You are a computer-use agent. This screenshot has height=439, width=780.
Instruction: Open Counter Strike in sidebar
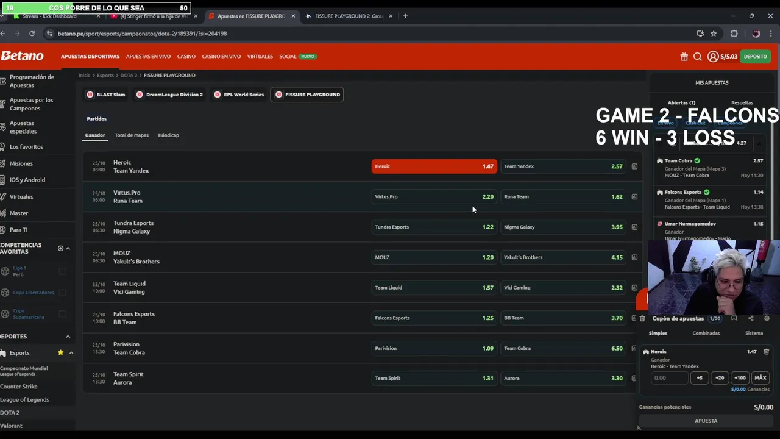click(19, 387)
